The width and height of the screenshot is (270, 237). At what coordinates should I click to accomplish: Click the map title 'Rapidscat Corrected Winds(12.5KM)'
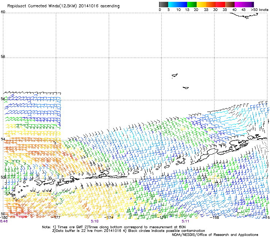coord(42,6)
